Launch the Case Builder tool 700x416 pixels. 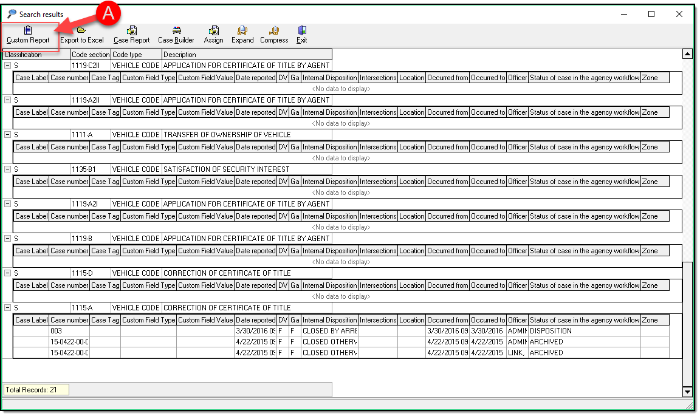[x=176, y=35]
